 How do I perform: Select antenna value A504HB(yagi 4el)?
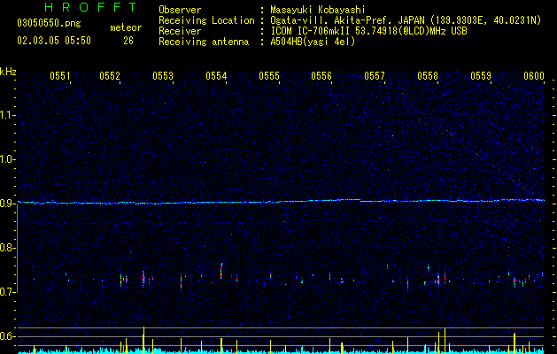(313, 42)
